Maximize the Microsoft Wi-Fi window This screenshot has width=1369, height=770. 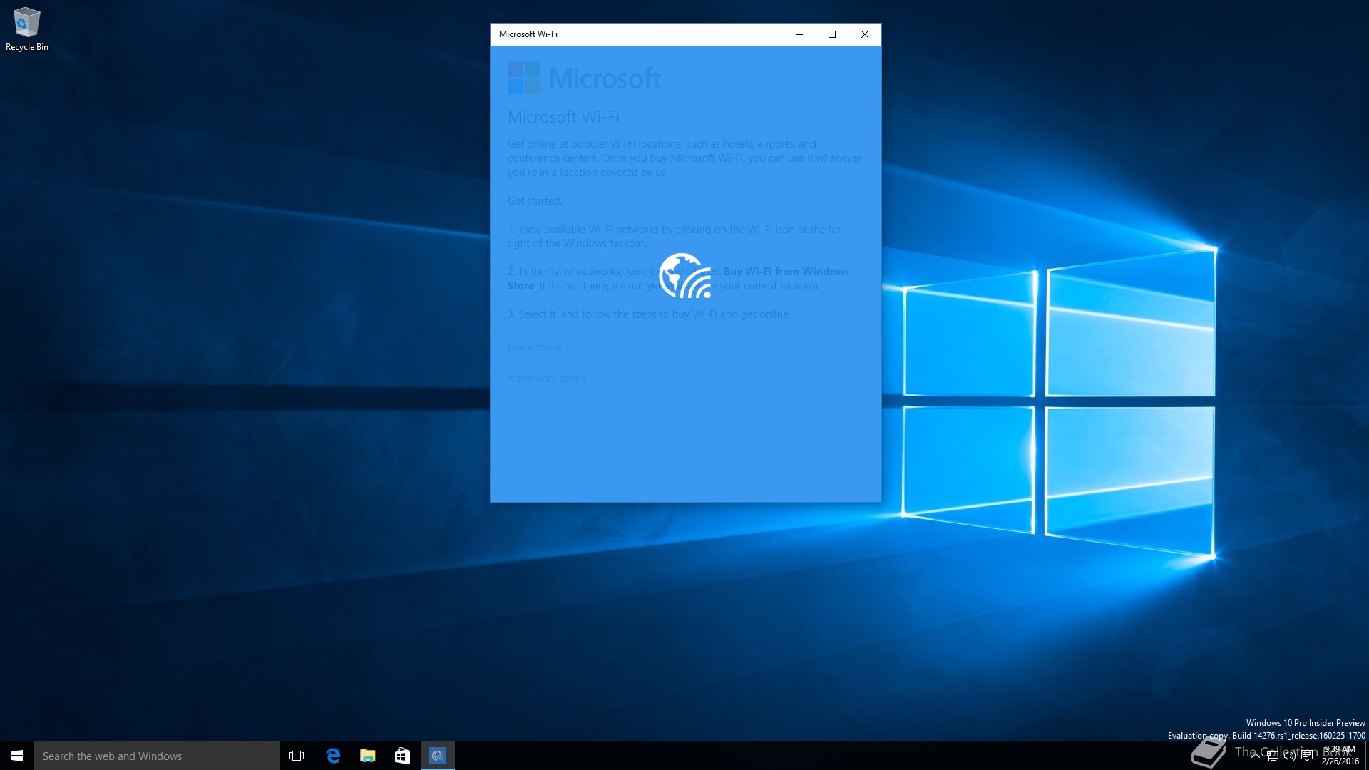click(x=832, y=34)
